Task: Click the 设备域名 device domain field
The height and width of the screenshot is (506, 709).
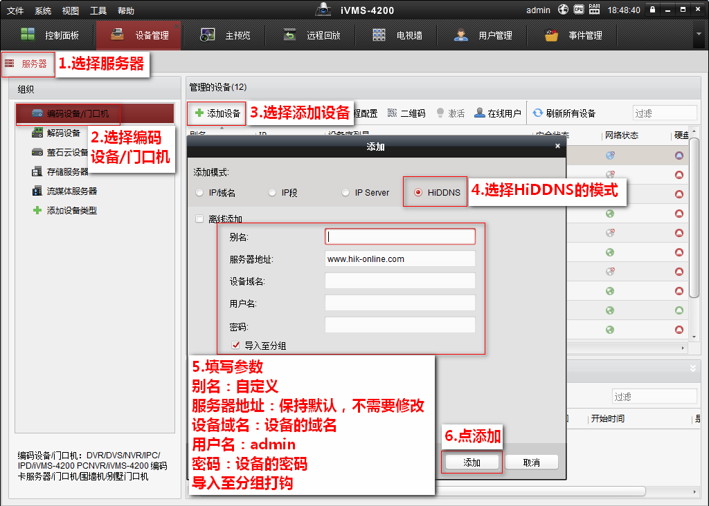Action: point(400,281)
